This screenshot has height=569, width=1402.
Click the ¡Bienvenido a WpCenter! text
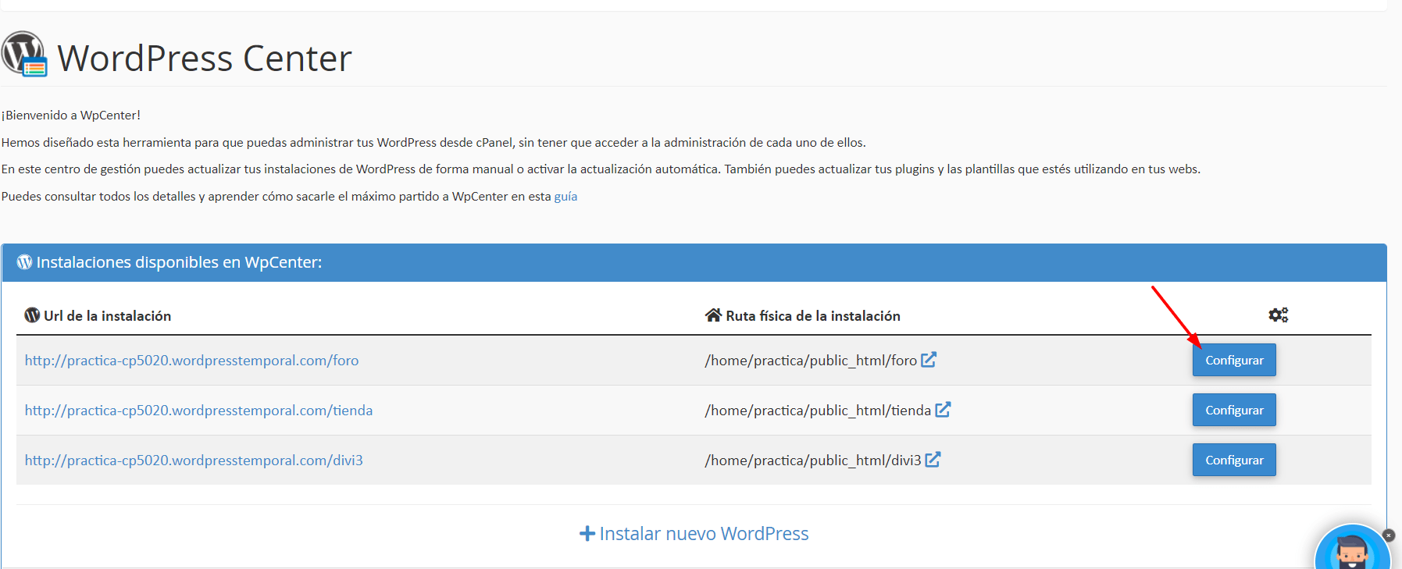pos(71,116)
